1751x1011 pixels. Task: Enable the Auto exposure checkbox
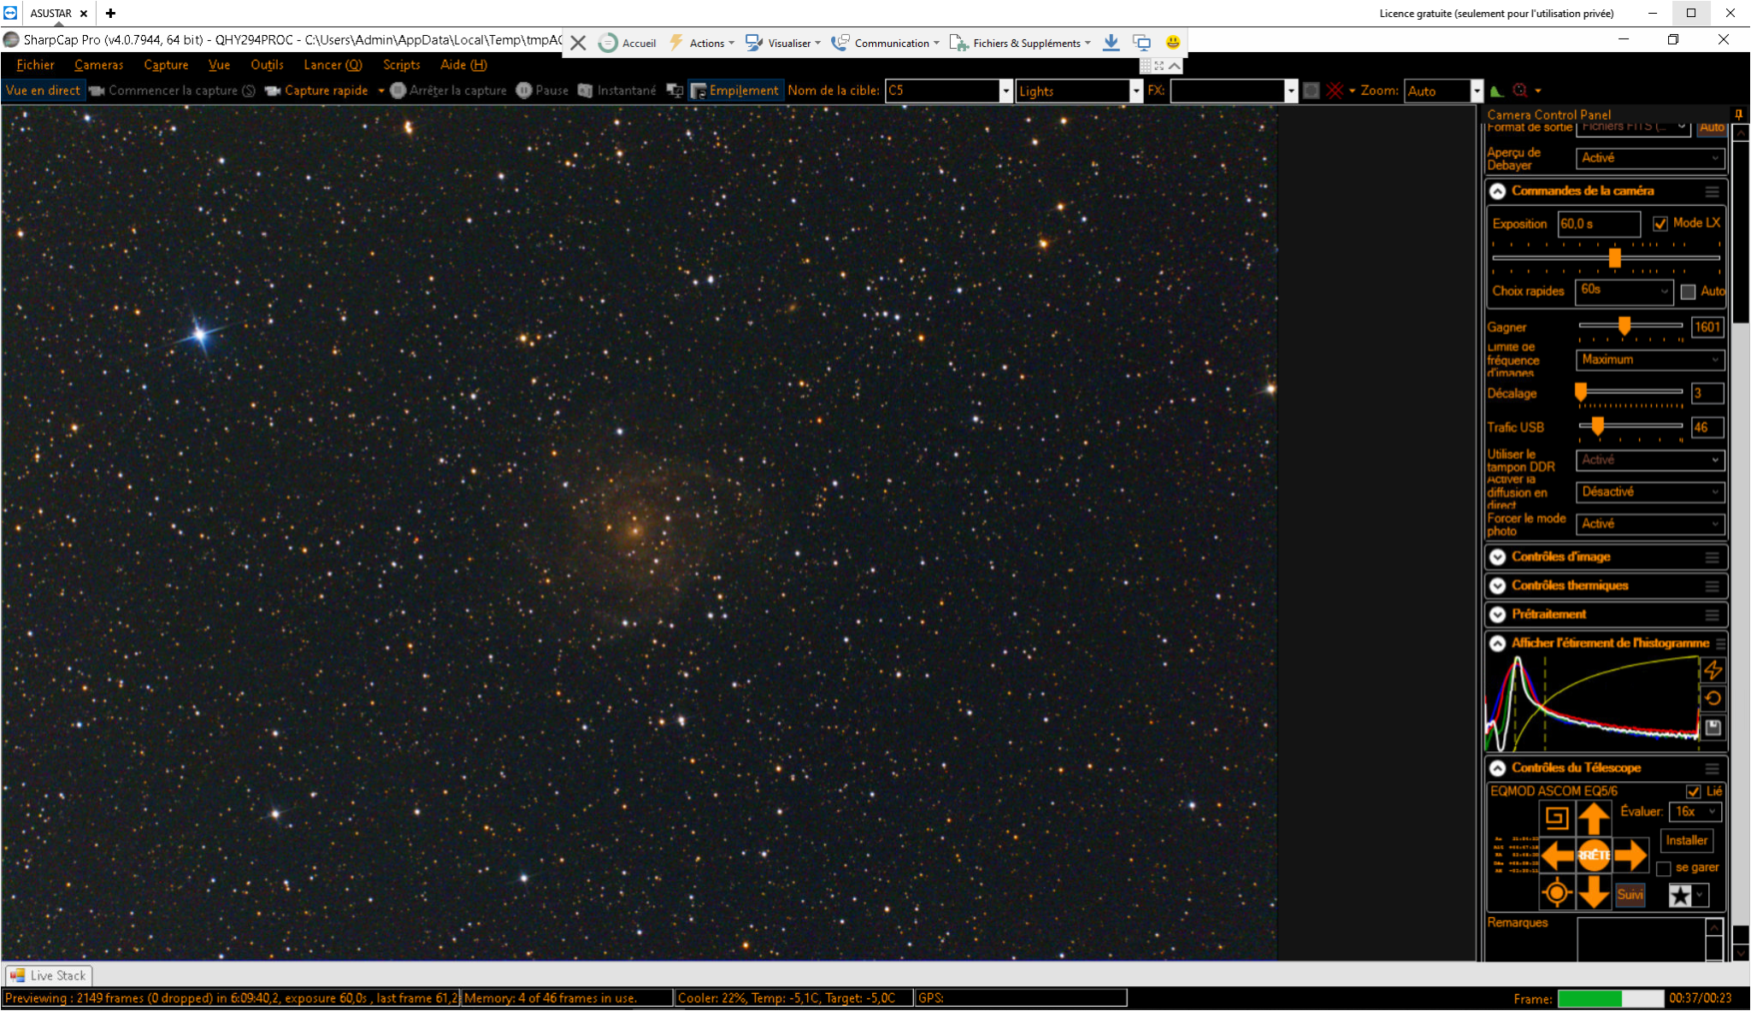1688,292
